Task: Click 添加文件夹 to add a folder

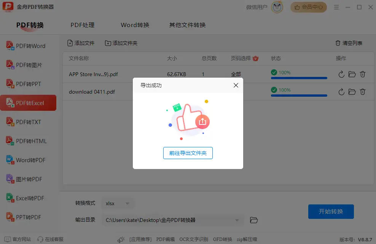Action: point(121,43)
